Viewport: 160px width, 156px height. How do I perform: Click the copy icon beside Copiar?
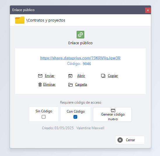[103, 76]
